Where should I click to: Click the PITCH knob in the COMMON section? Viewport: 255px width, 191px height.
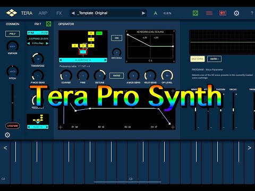tap(12, 71)
